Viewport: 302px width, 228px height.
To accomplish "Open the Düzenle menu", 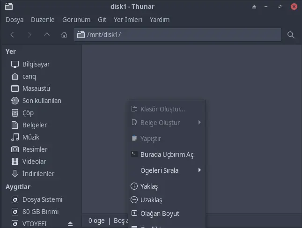I will pos(43,20).
